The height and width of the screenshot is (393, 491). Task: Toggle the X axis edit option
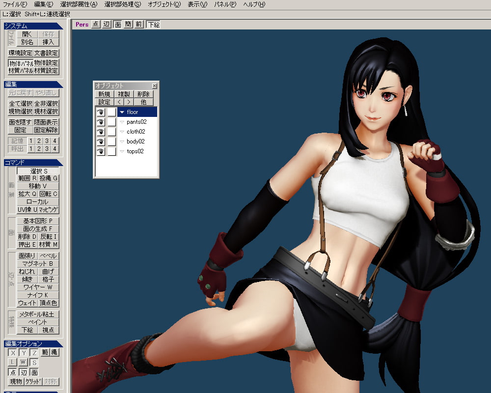[x=13, y=353]
